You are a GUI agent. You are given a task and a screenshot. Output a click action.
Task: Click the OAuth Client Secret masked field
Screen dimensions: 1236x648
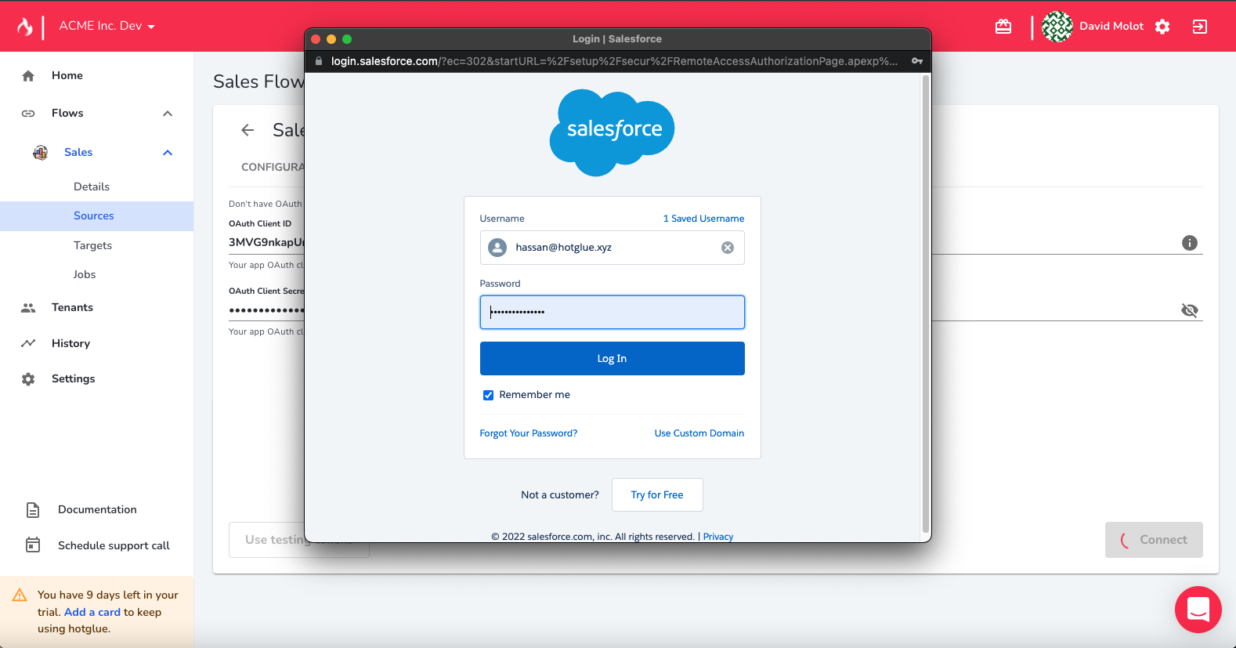[266, 310]
